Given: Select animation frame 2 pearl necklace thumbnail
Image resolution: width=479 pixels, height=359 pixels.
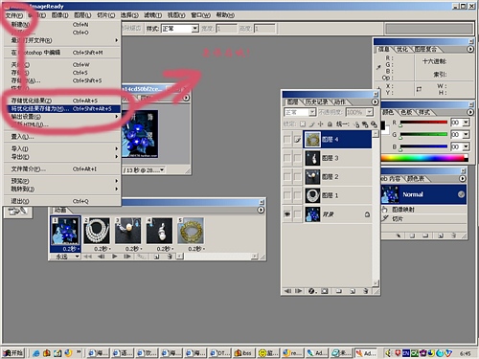Looking at the screenshot, I should [97, 231].
